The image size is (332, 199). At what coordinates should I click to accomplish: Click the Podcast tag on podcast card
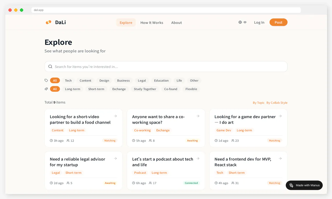tap(140, 173)
